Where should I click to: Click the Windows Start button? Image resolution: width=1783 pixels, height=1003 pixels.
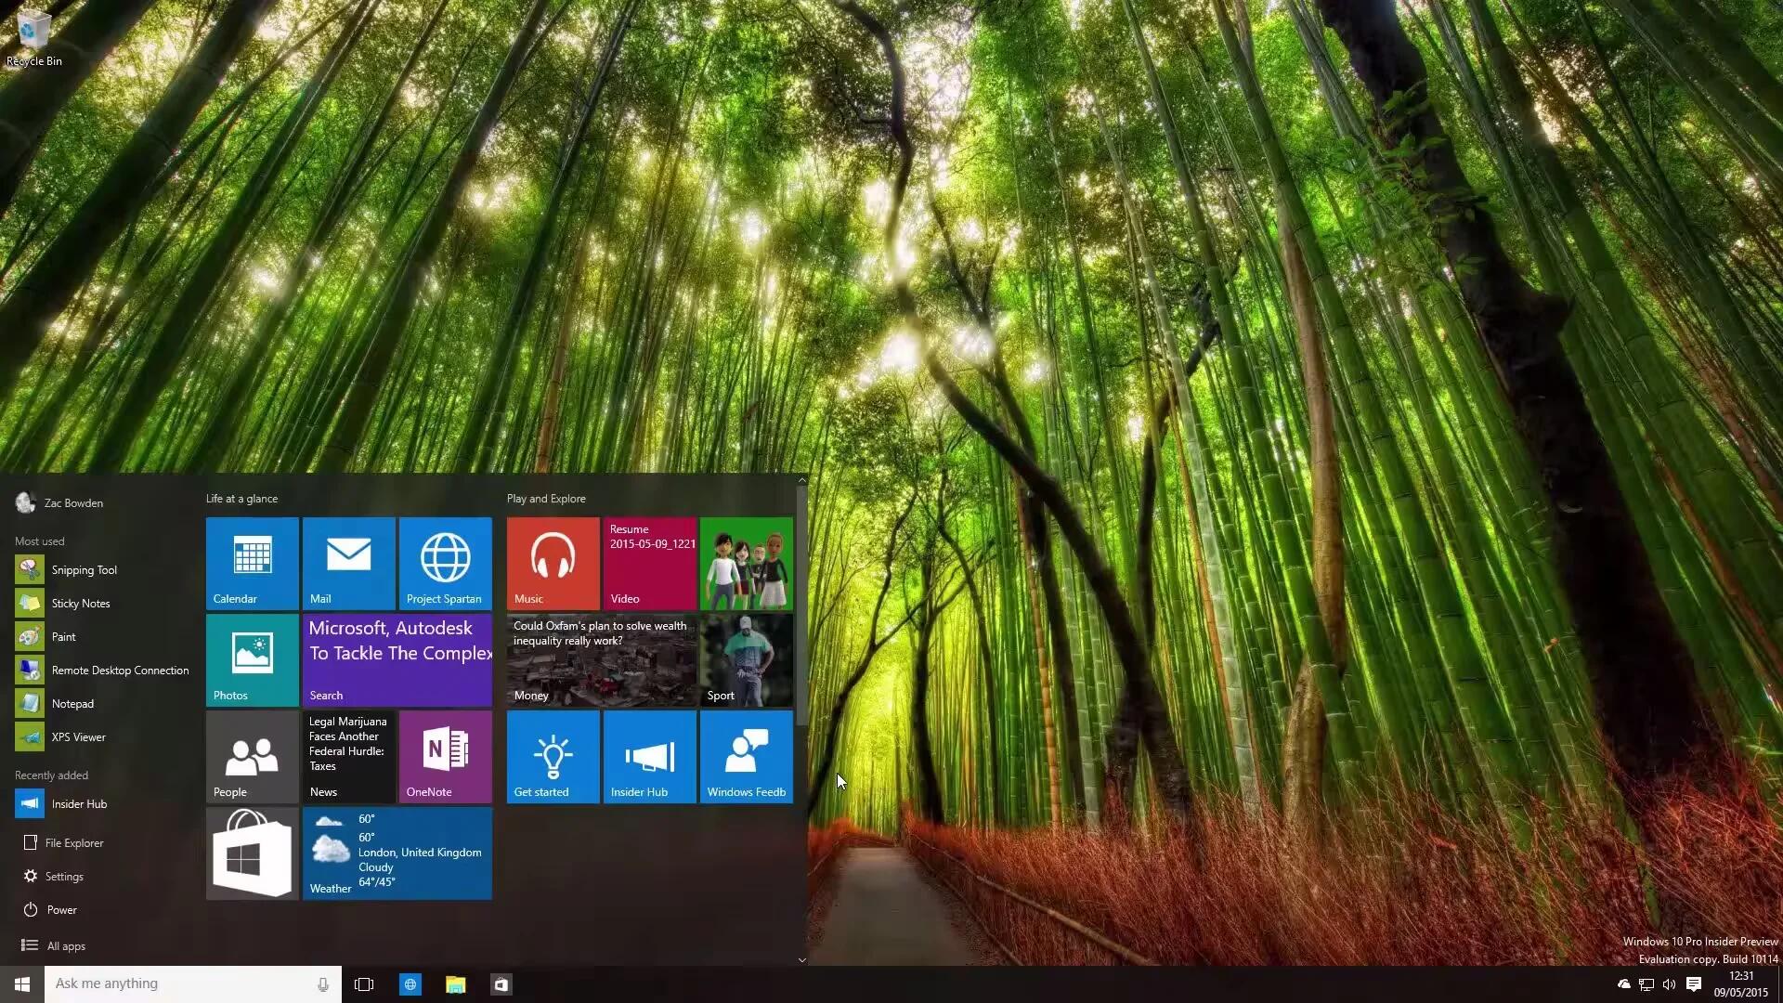click(x=22, y=984)
